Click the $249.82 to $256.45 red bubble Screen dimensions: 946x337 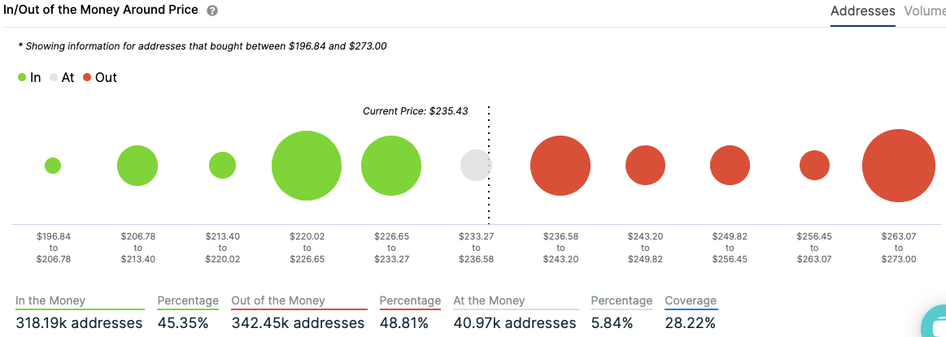pyautogui.click(x=730, y=166)
